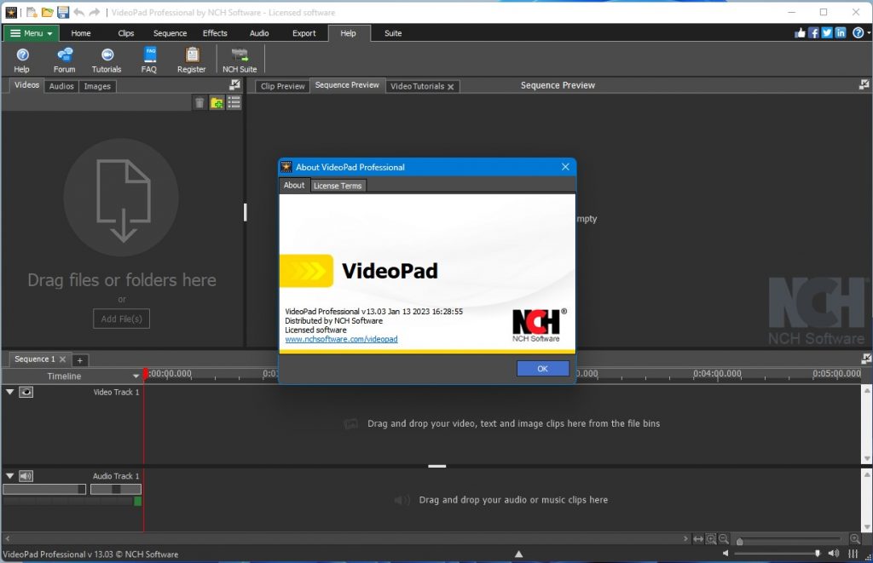
Task: Open the FAQ book icon
Action: [x=149, y=60]
